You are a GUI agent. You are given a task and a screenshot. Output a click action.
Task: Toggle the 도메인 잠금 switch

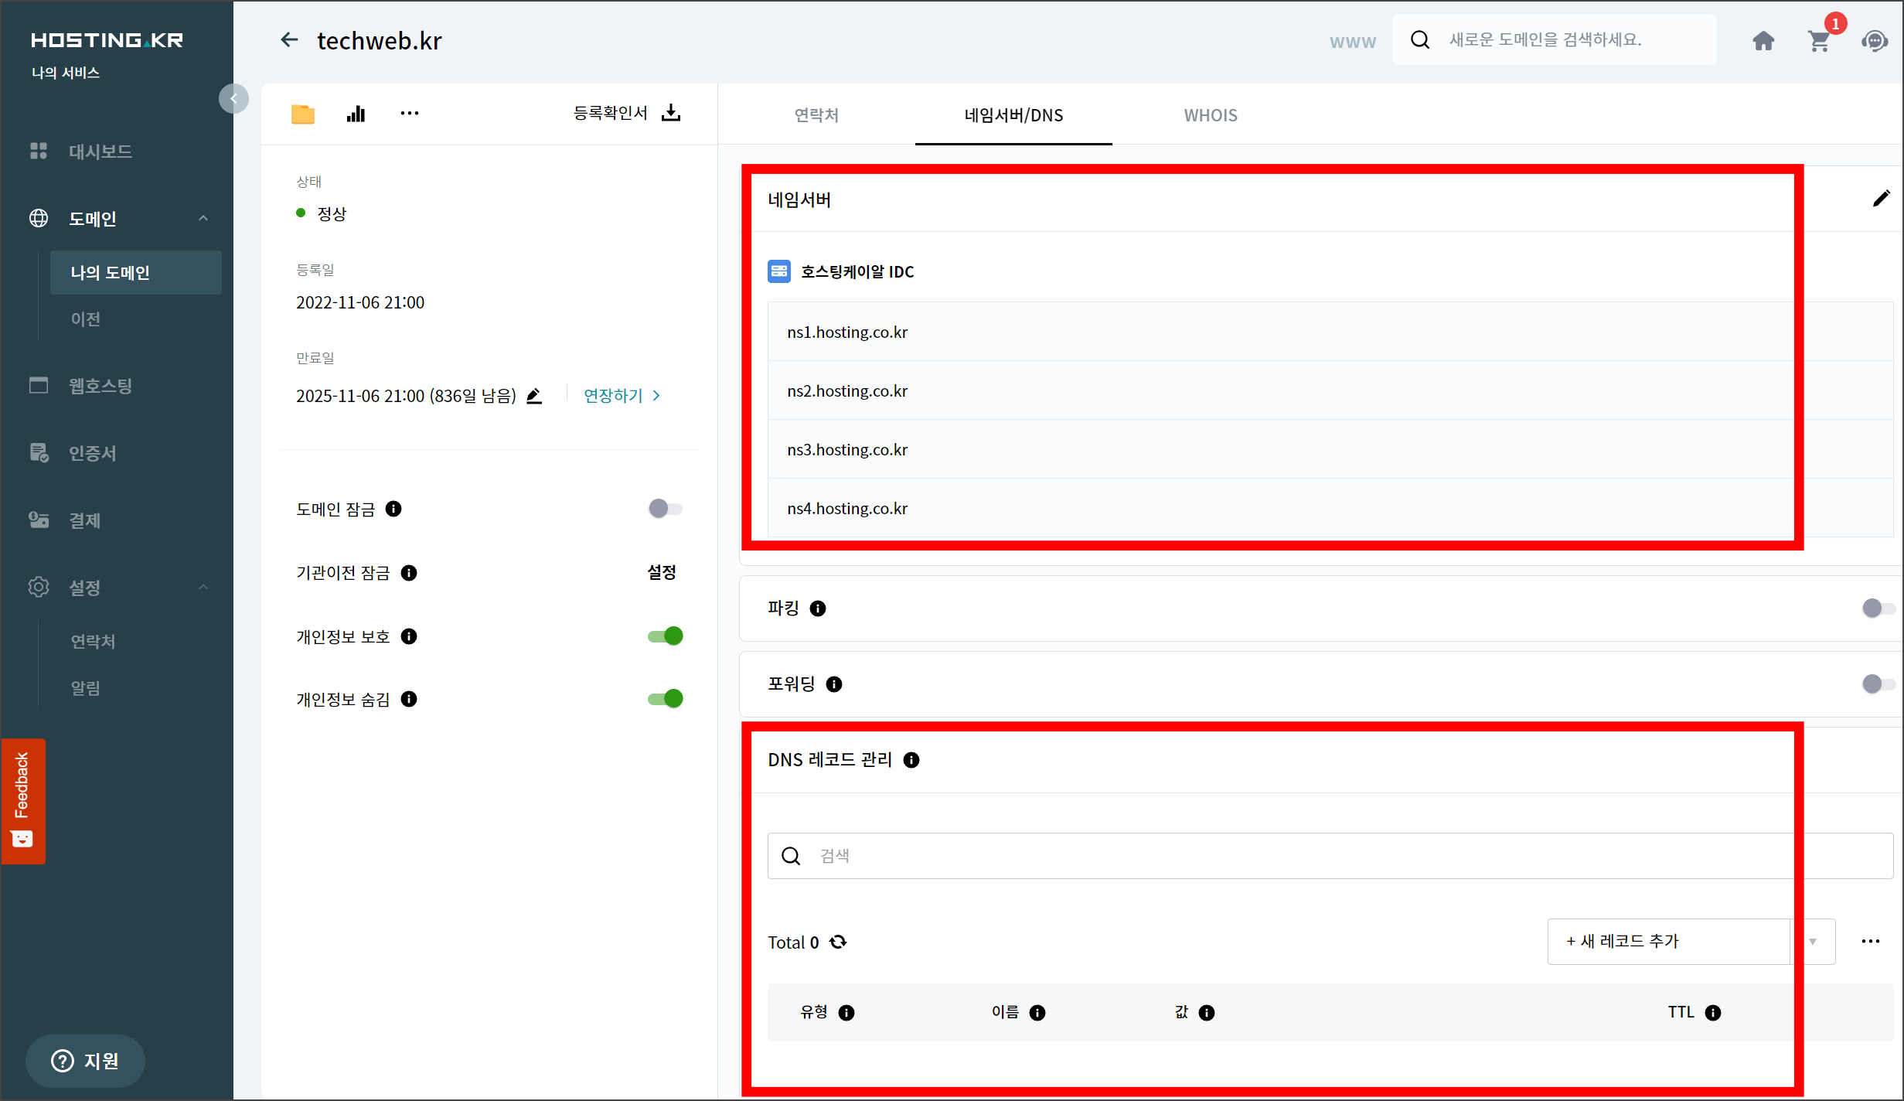(x=665, y=509)
